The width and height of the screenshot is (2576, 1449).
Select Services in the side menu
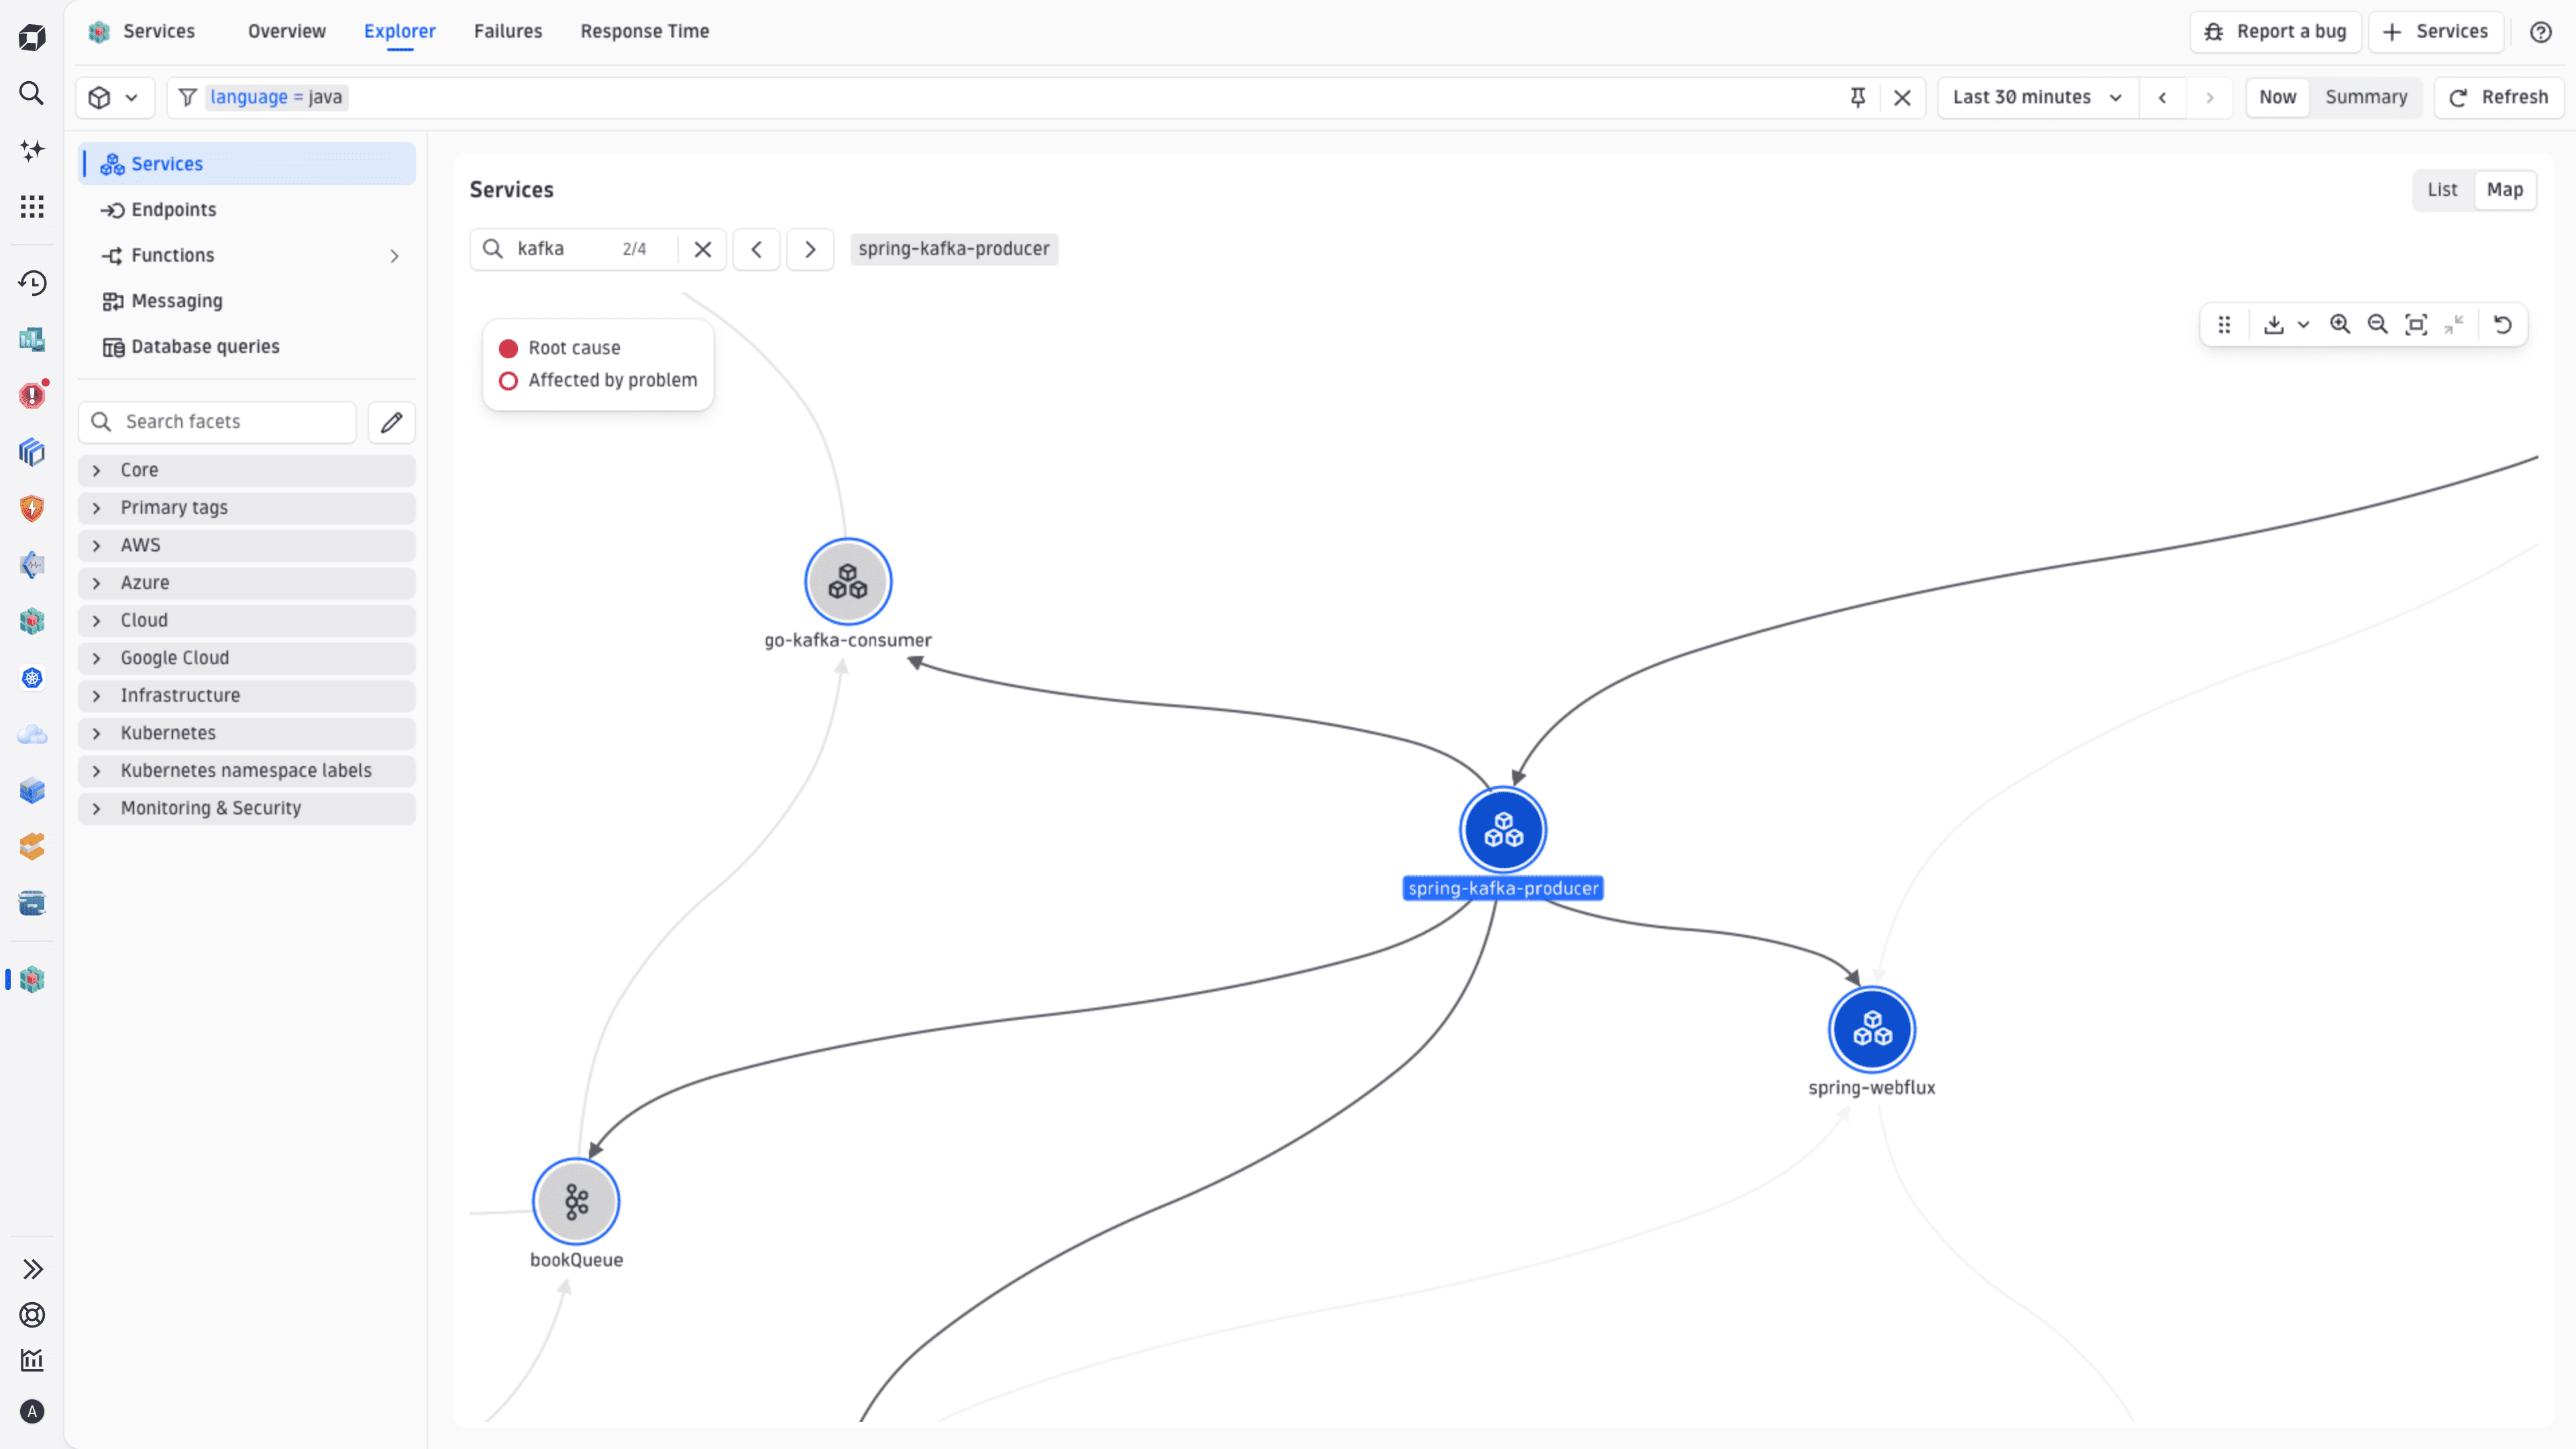tap(246, 164)
